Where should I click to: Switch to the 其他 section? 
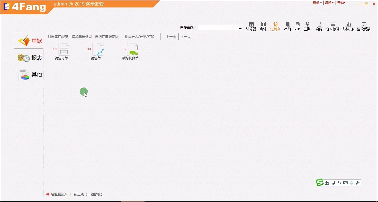click(32, 75)
